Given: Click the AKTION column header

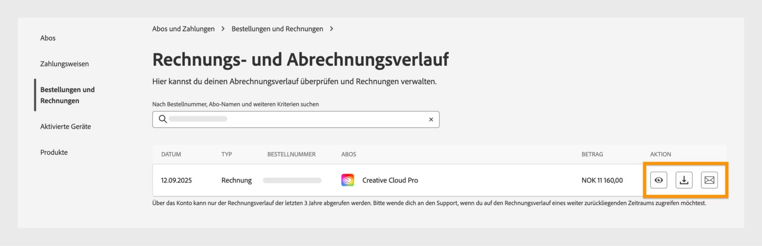Looking at the screenshot, I should point(660,154).
